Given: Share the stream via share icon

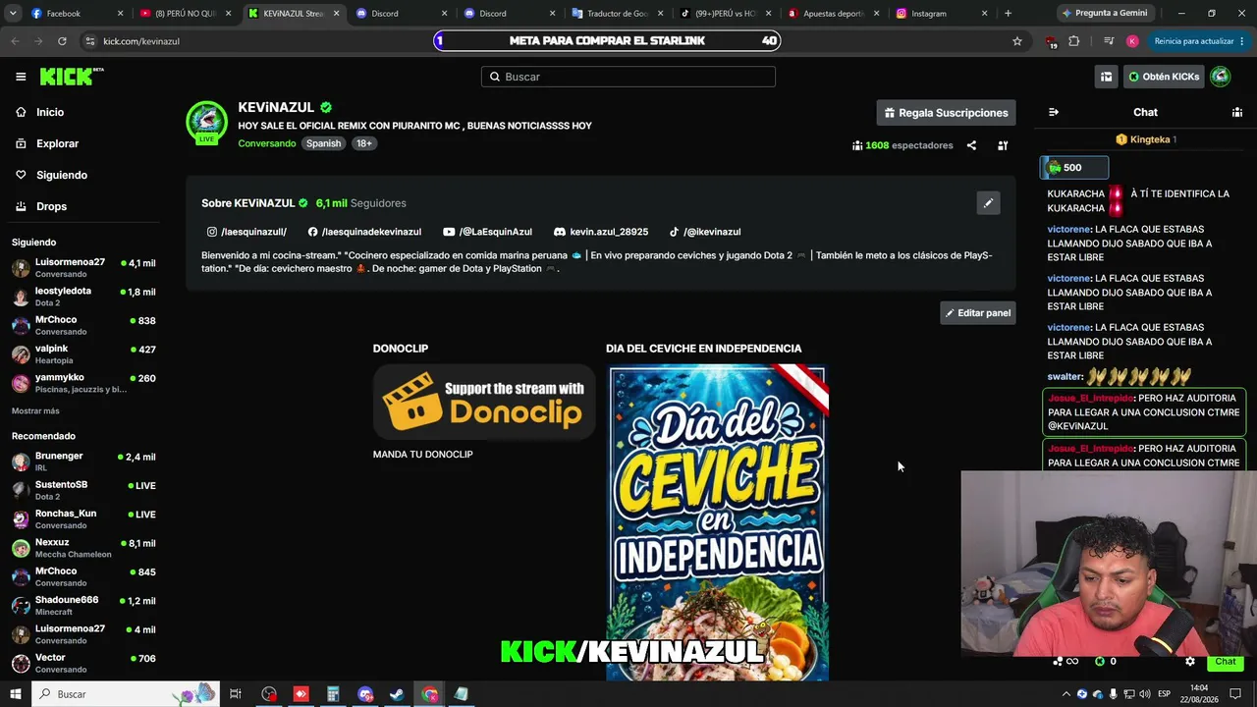Looking at the screenshot, I should (971, 145).
